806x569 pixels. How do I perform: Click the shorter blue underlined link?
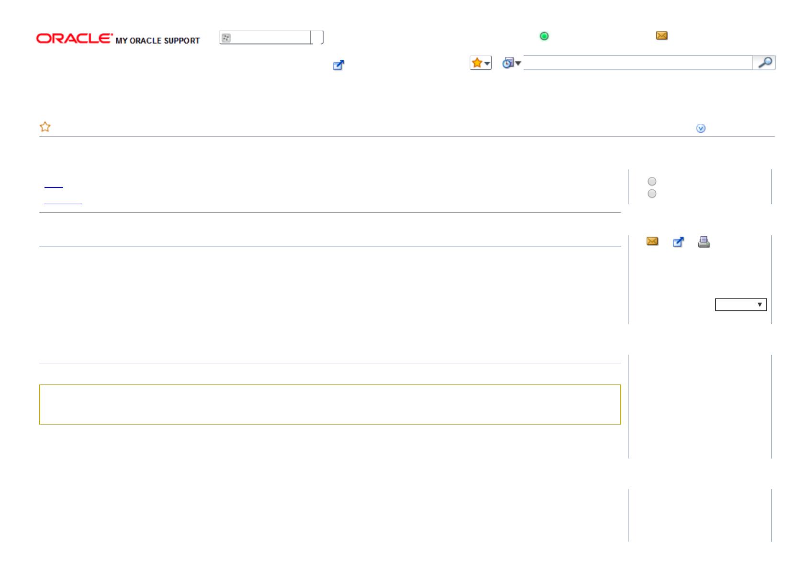54,186
